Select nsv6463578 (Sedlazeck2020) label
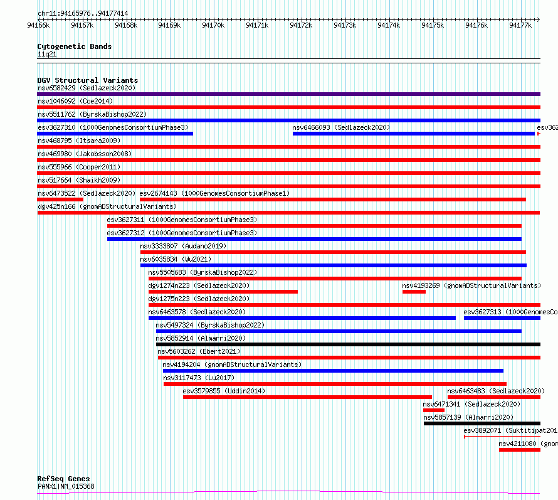The width and height of the screenshot is (558, 500). click(x=197, y=312)
